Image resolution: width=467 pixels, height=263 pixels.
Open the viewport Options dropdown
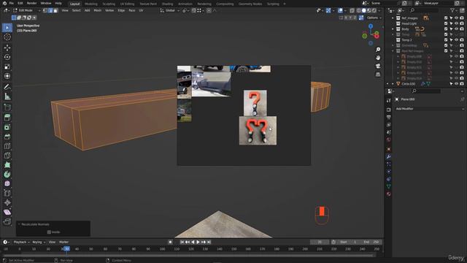click(x=374, y=18)
